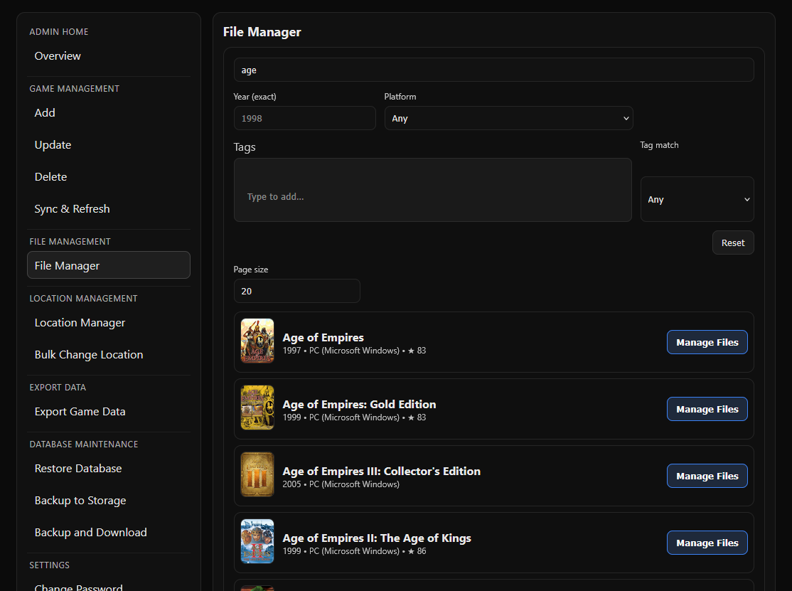Click the search field containing 'age'
The image size is (792, 591).
click(x=493, y=70)
